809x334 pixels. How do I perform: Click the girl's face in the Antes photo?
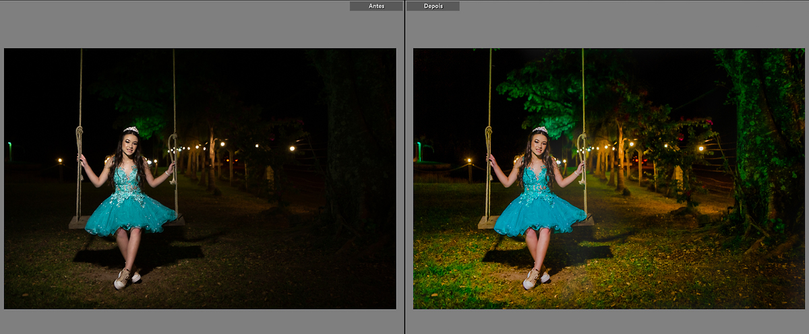coord(130,144)
